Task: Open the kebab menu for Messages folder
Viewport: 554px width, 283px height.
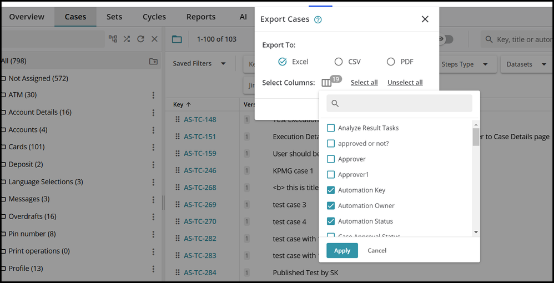Action: click(x=153, y=199)
